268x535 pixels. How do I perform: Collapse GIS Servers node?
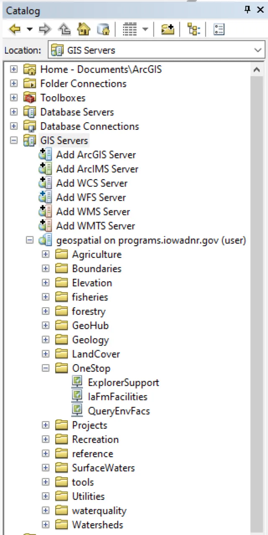tap(14, 141)
